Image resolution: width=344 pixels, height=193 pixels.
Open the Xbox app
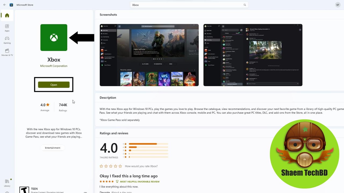(54, 85)
